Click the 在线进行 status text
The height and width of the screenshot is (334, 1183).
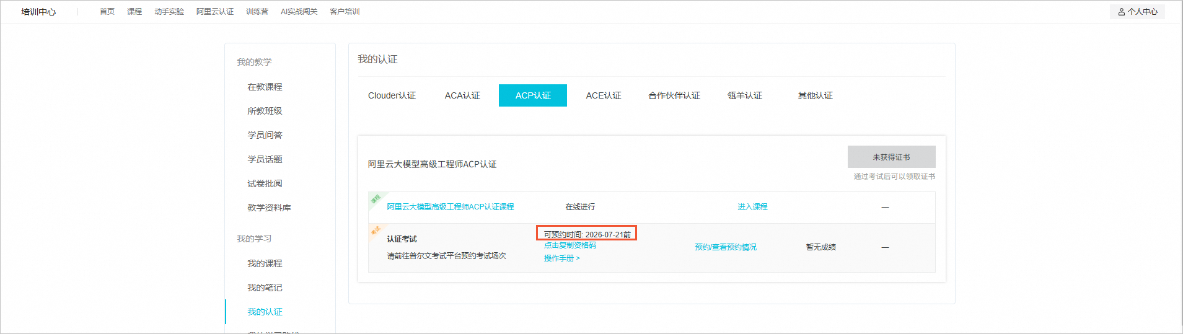coord(580,207)
